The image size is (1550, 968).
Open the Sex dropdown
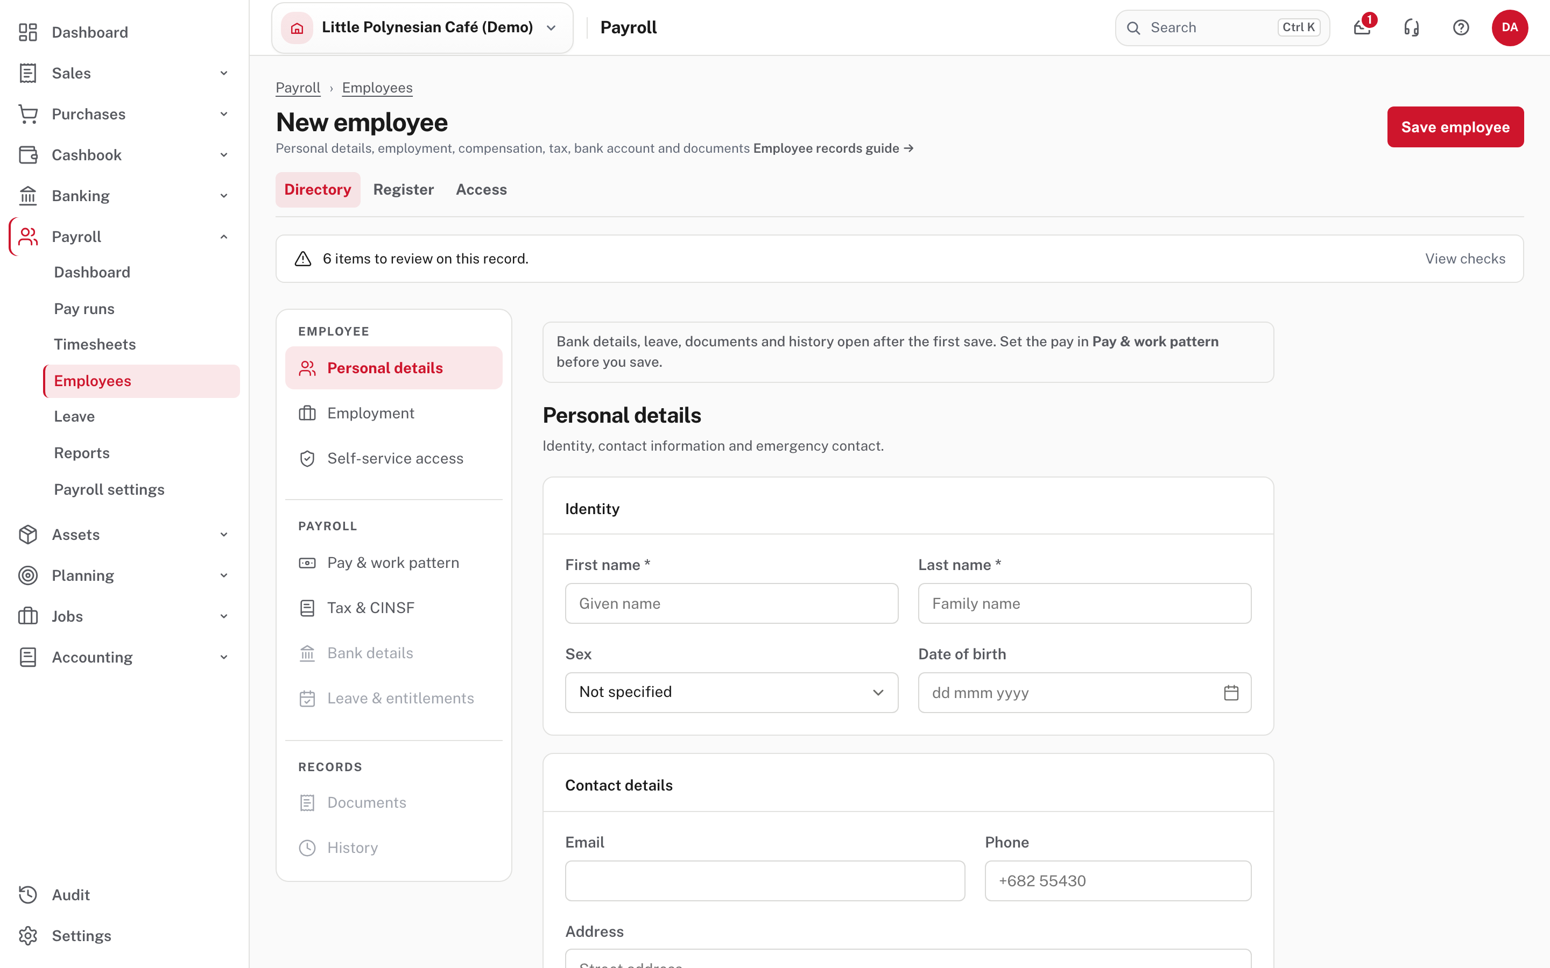[731, 692]
